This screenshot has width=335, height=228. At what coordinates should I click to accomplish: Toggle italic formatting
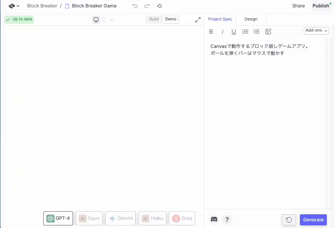(x=222, y=32)
